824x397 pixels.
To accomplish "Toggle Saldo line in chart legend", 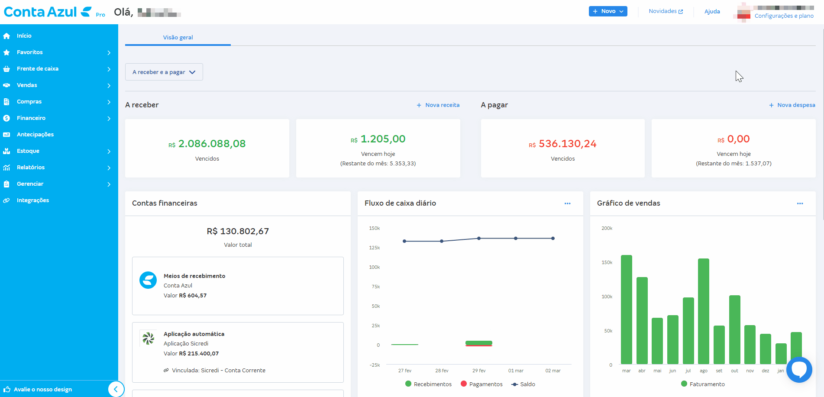I will pyautogui.click(x=523, y=384).
